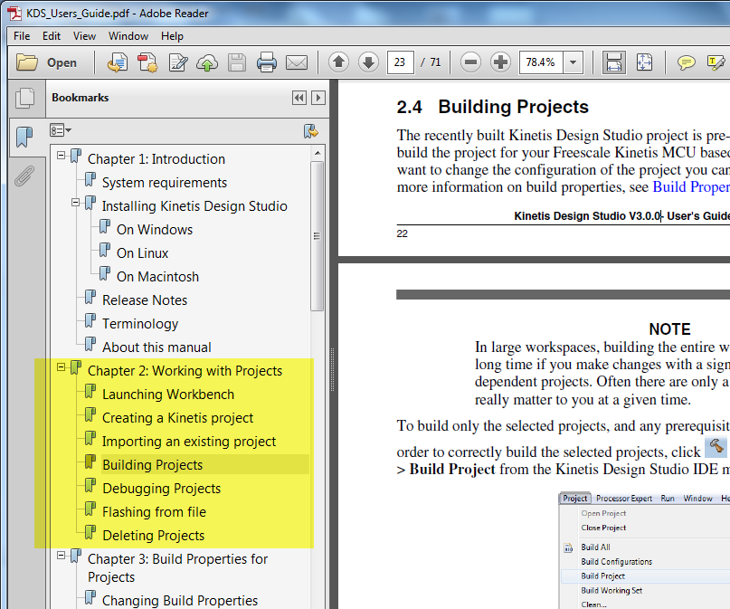Open Changing Build Properties bookmark
The image size is (730, 609).
pos(180,600)
